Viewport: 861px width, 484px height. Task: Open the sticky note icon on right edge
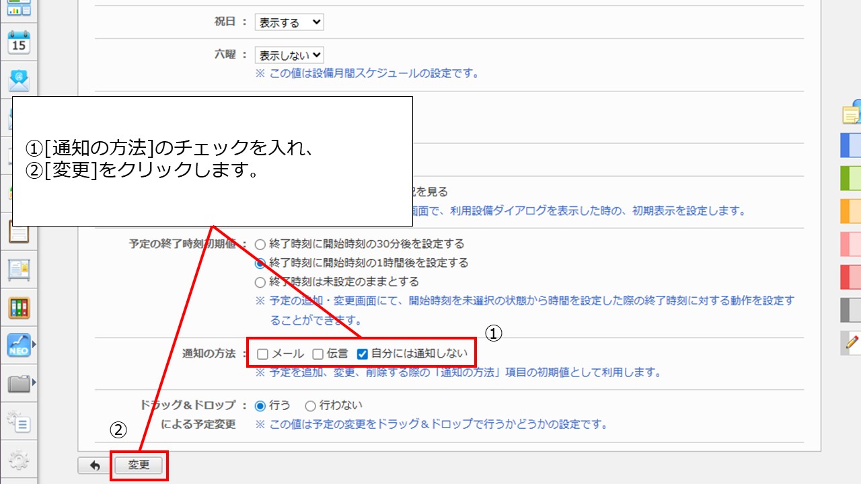coord(852,113)
